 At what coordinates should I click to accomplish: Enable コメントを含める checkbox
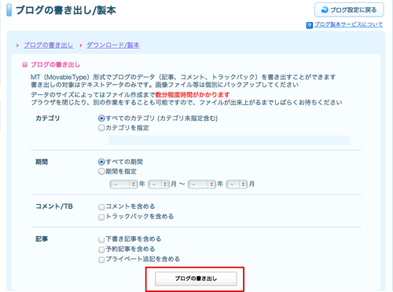(101, 207)
